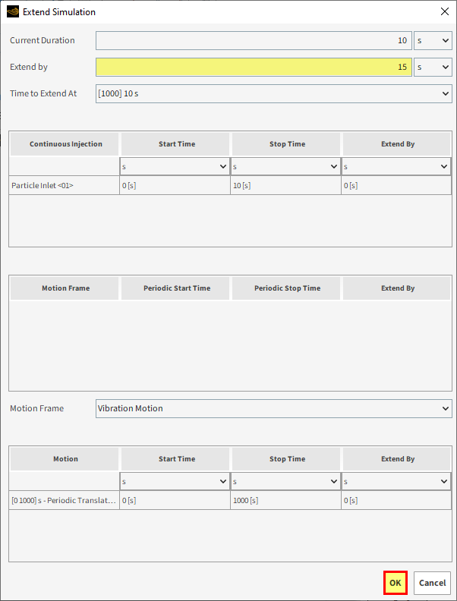Image resolution: width=457 pixels, height=601 pixels.
Task: Click the Motion column header
Action: coord(65,459)
